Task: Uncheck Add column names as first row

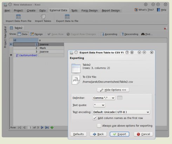Action: click(x=94, y=118)
